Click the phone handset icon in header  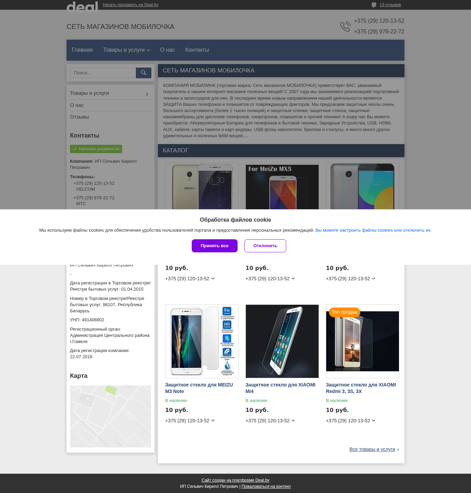click(345, 27)
